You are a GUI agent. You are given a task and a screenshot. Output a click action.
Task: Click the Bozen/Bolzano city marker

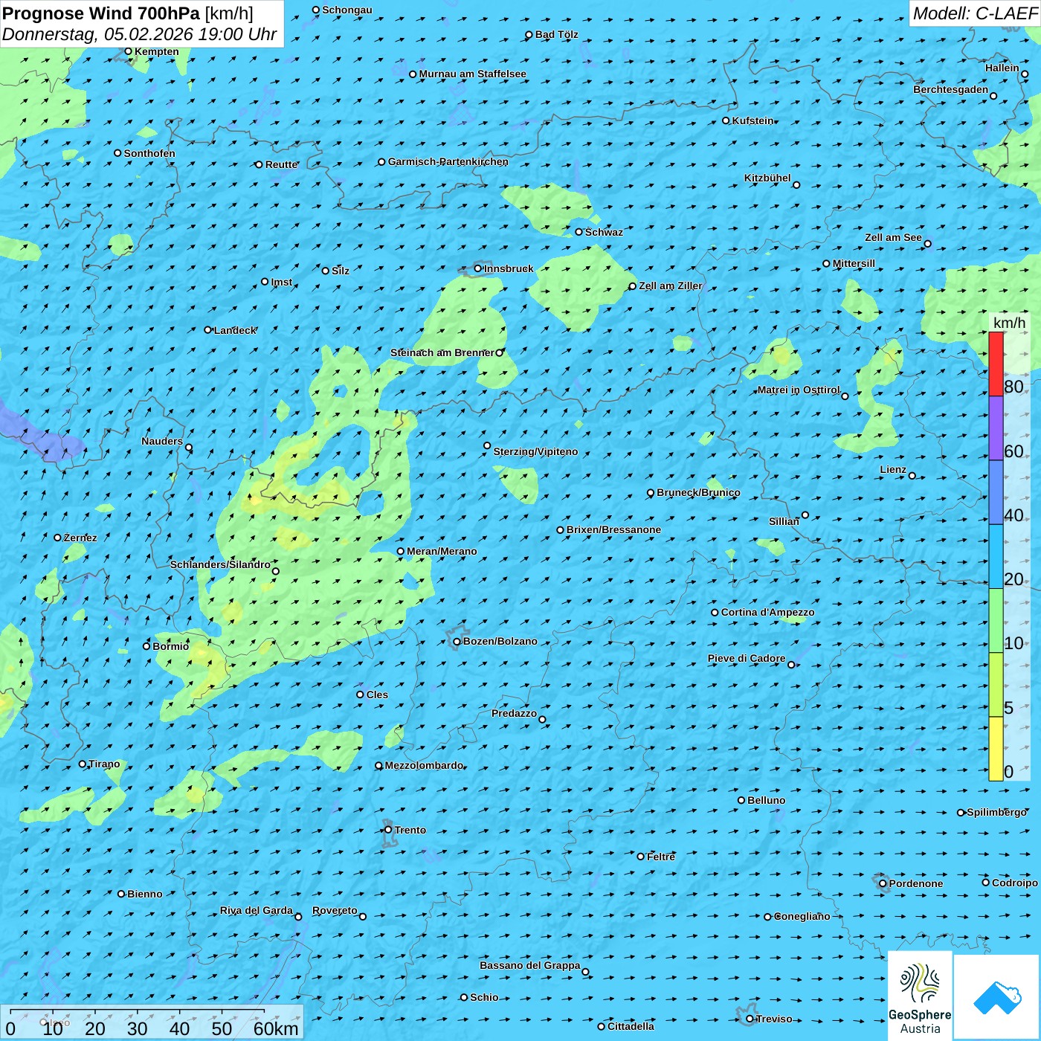click(457, 642)
